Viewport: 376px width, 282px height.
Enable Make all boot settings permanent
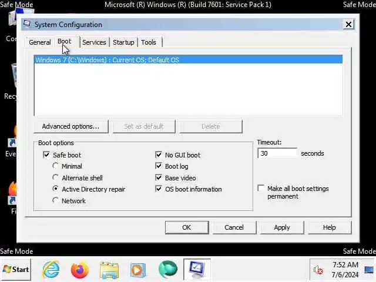tap(261, 188)
